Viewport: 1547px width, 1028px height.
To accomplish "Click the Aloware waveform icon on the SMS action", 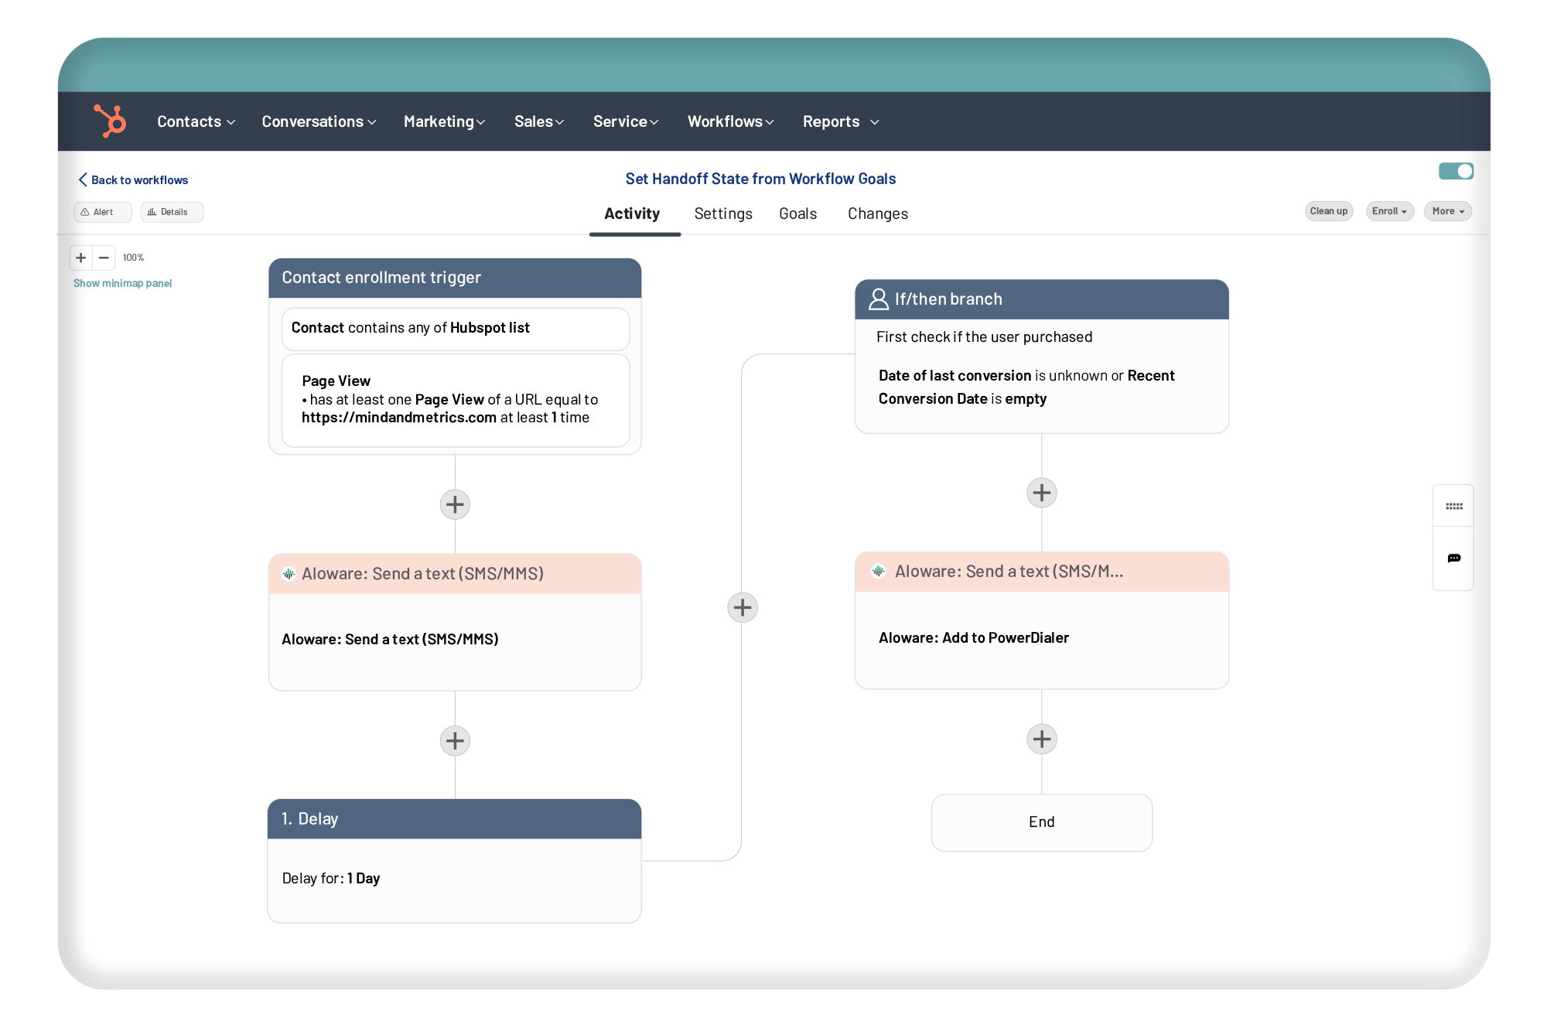I will [289, 574].
